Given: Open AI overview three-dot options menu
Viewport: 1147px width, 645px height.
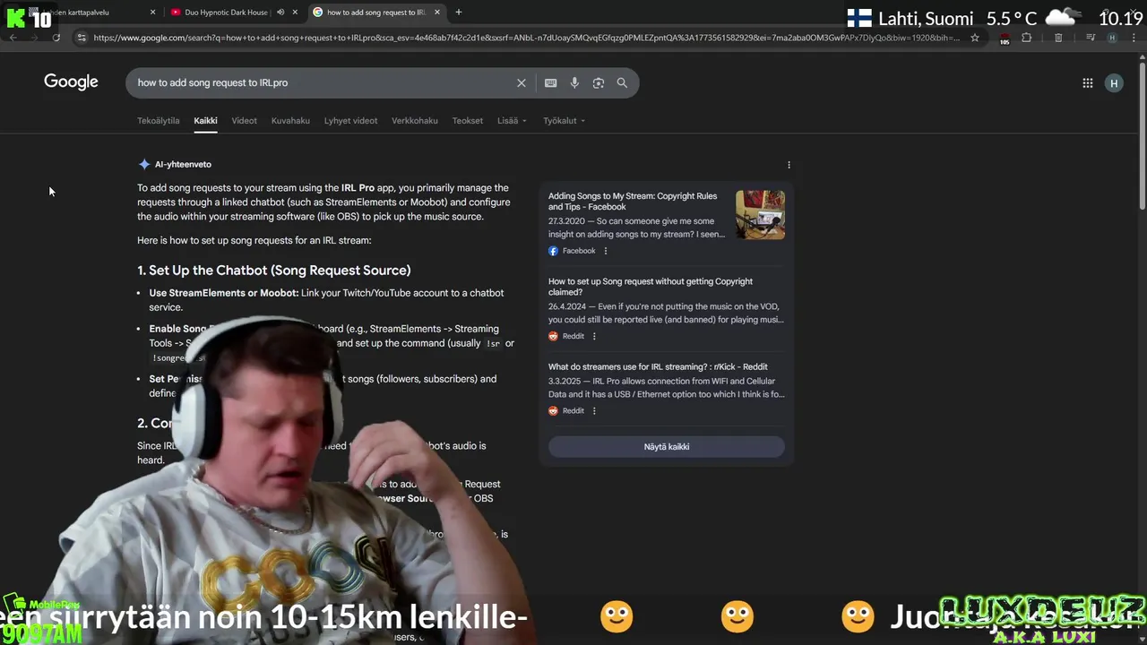Looking at the screenshot, I should coord(789,165).
